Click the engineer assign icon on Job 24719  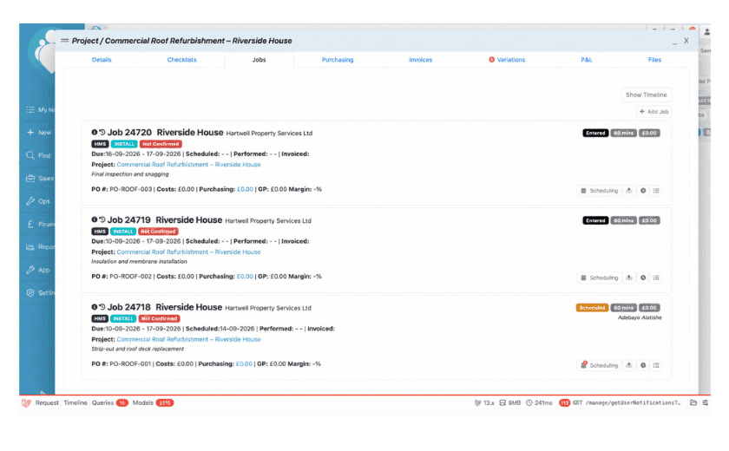629,278
